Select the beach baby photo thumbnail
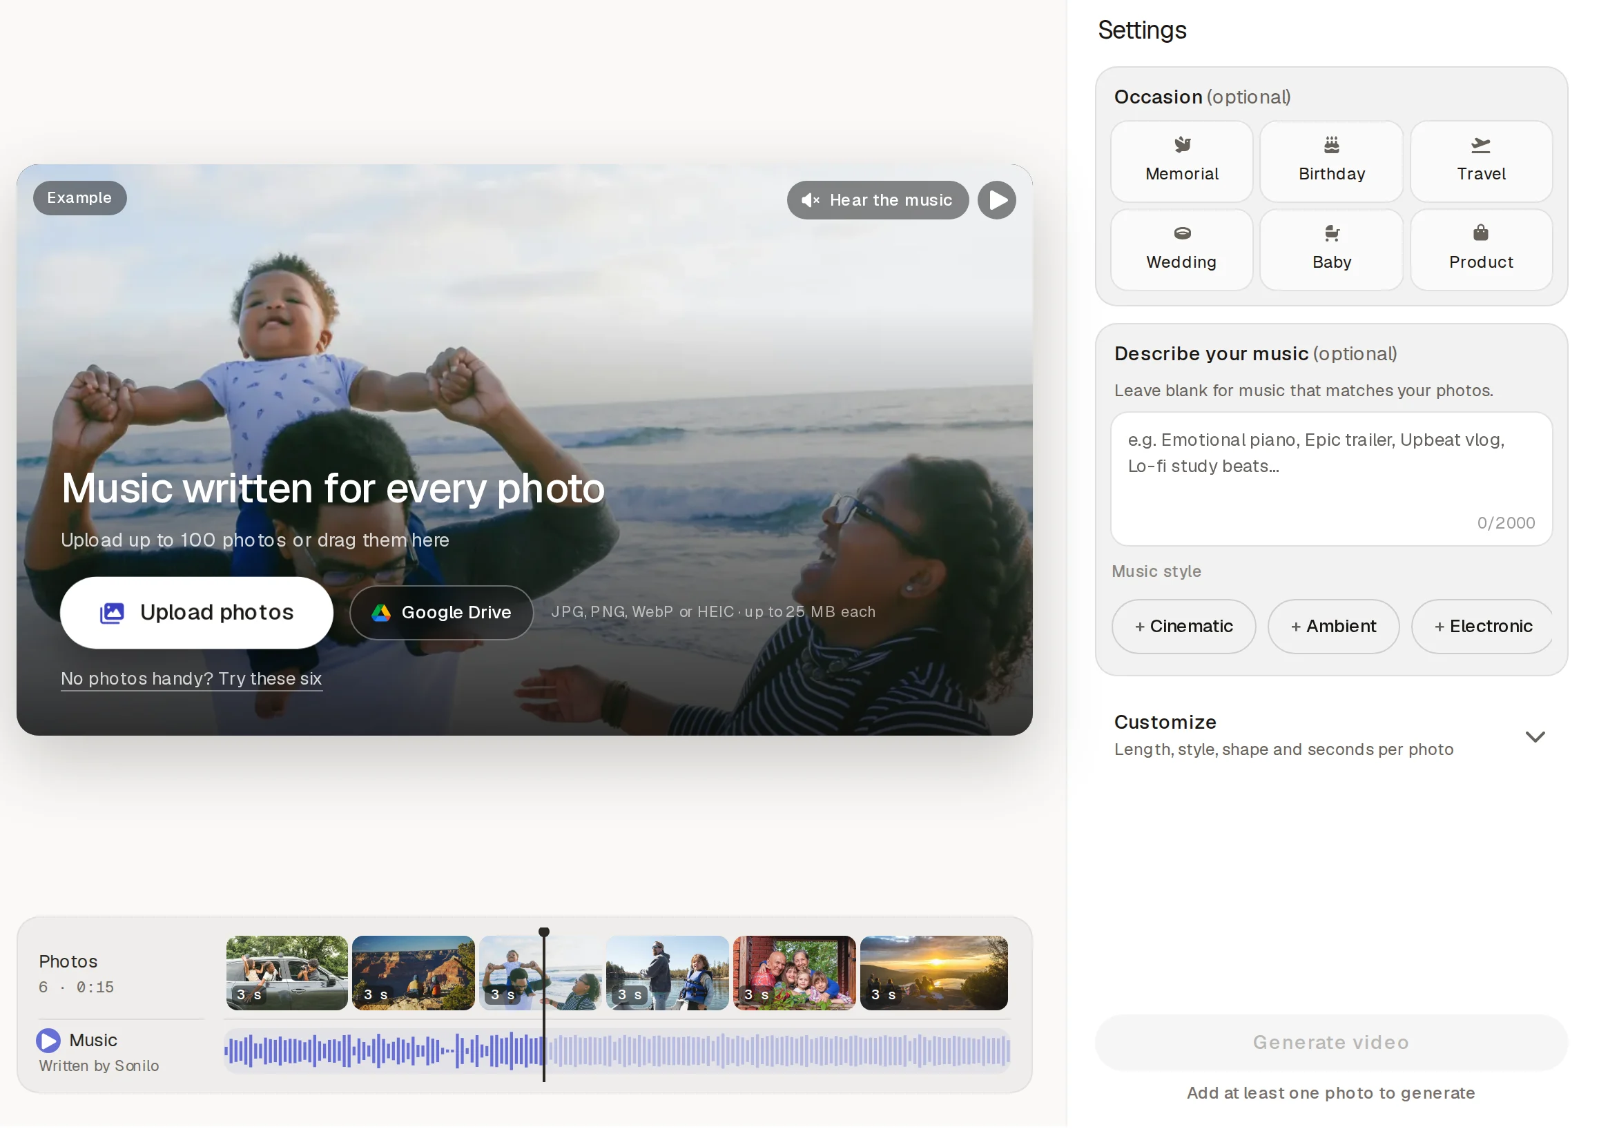The image size is (1599, 1129). (542, 974)
